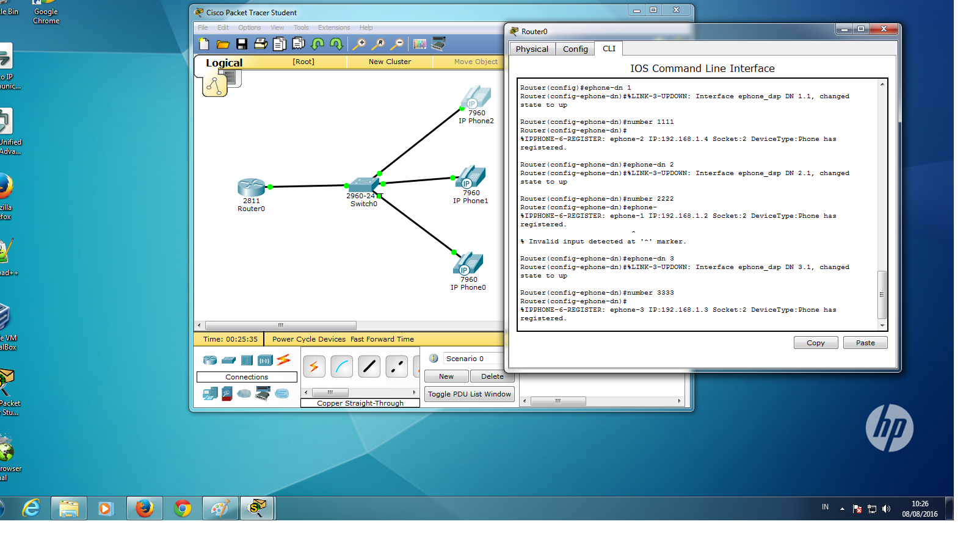This screenshot has height=549, width=977.
Task: Click the Print toolbar icon
Action: 261,43
